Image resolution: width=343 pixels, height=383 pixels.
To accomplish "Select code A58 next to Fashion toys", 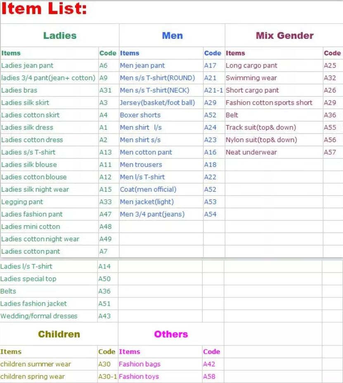I will point(209,376).
